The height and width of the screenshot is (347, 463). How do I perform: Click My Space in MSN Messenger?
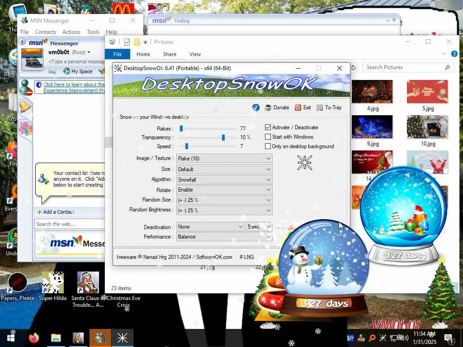(x=78, y=71)
